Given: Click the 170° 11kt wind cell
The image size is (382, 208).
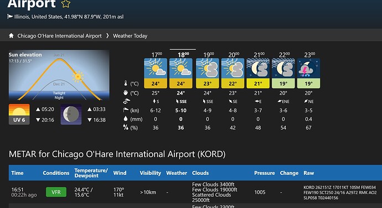Looking at the screenshot, I should (118, 192).
